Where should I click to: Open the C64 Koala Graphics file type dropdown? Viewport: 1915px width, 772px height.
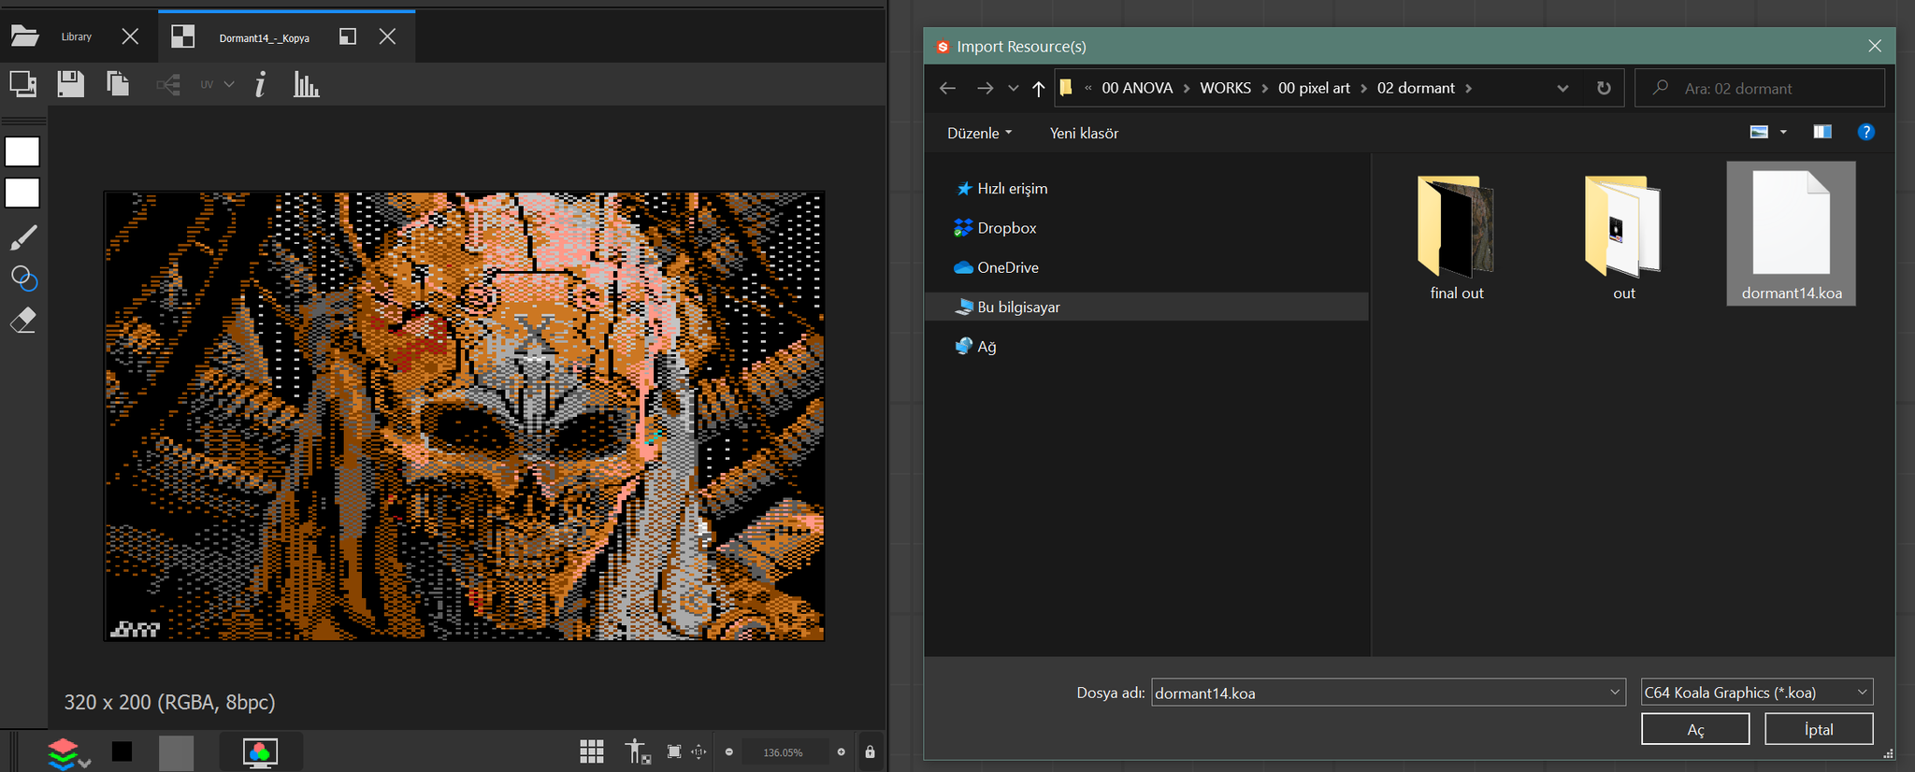coord(1757,693)
